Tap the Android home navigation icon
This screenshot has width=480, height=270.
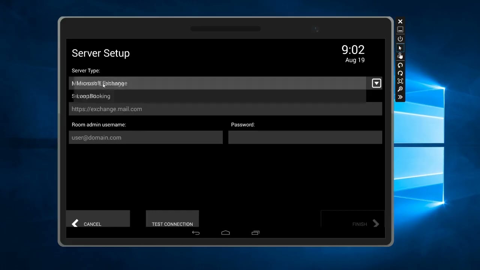click(x=225, y=233)
